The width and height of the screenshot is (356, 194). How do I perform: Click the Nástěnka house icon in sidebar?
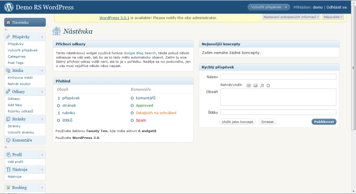[8, 22]
